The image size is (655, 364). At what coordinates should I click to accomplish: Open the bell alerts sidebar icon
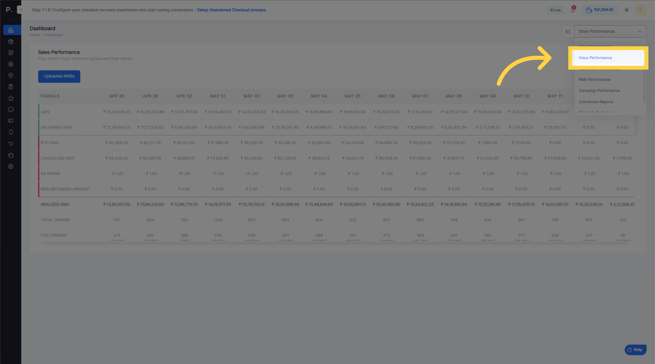(x=11, y=132)
